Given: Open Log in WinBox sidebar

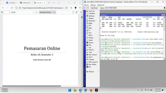Looking at the screenshot, I should point(90,48).
